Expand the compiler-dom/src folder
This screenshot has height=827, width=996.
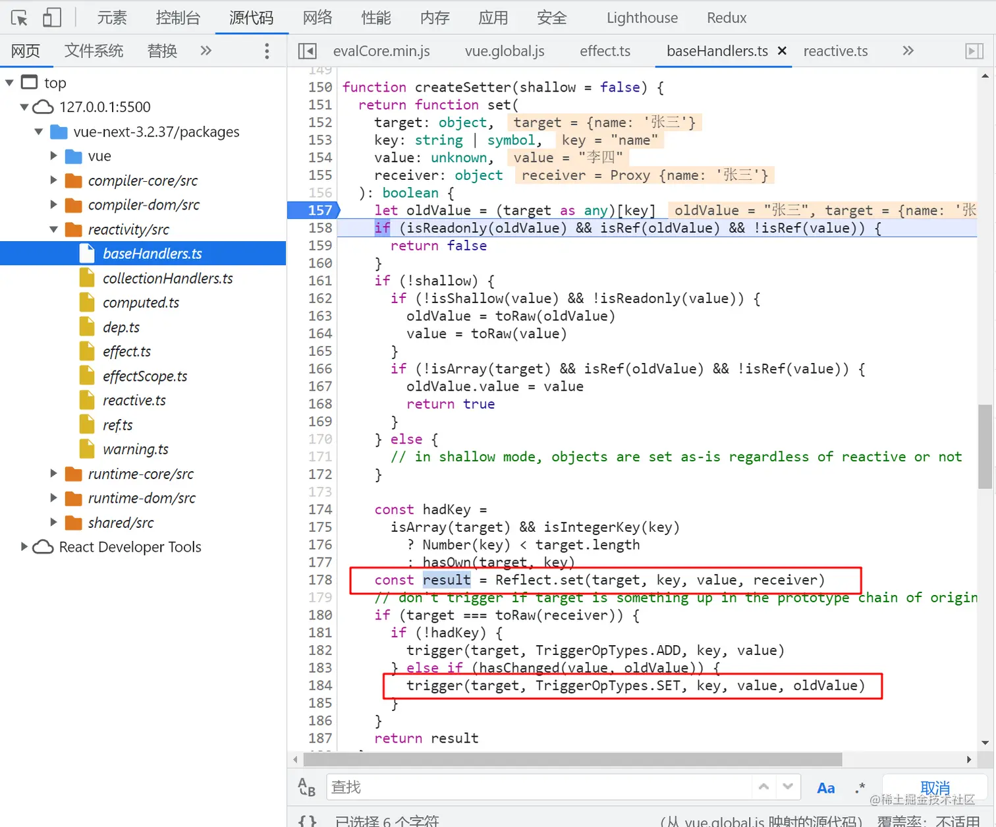coord(54,205)
